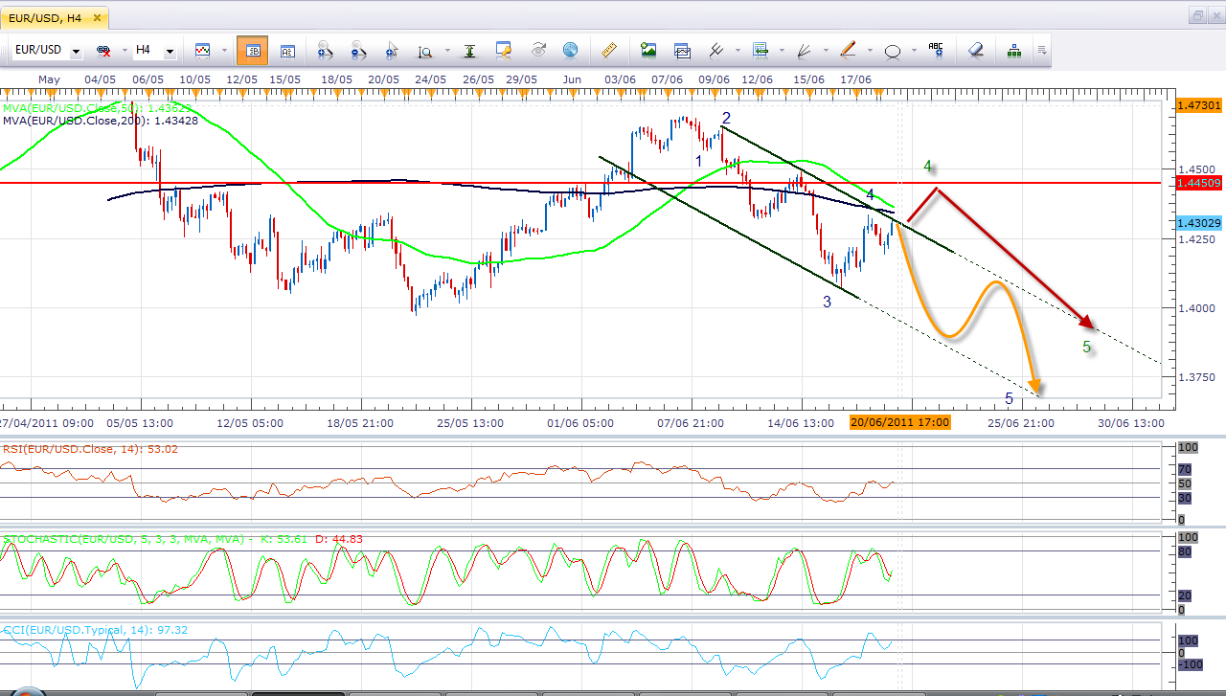The image size is (1226, 696).
Task: Click the eraser tool icon
Action: click(975, 50)
